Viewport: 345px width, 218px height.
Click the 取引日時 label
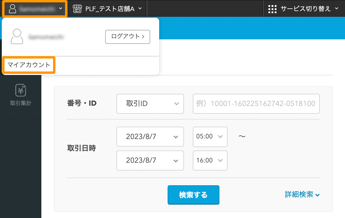[82, 148]
